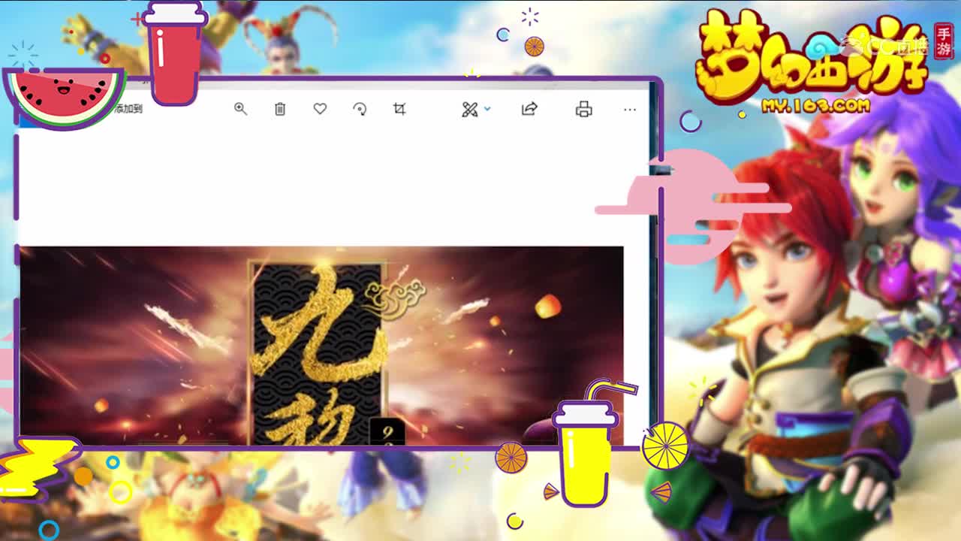This screenshot has width=961, height=541.
Task: Open Edit & Create with the pencil-brush icon
Action: point(470,110)
